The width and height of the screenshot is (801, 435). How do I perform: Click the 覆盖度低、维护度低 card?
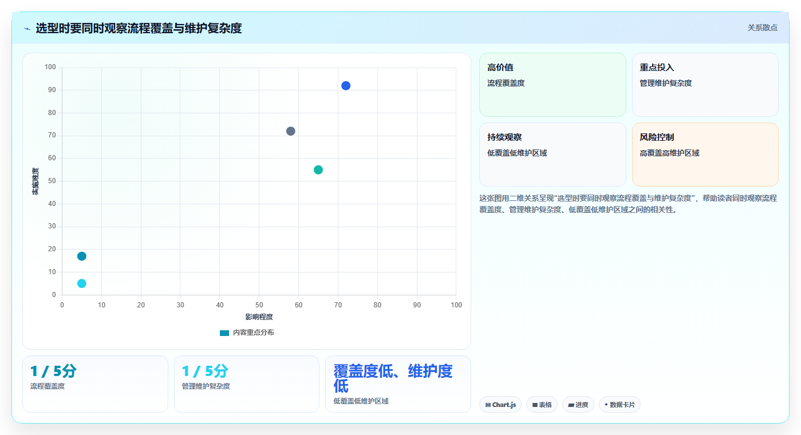tap(398, 384)
